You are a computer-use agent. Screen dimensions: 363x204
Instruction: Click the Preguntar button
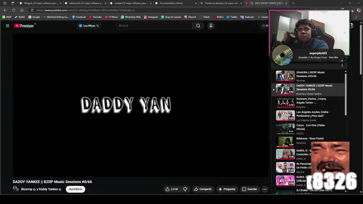tap(227, 189)
